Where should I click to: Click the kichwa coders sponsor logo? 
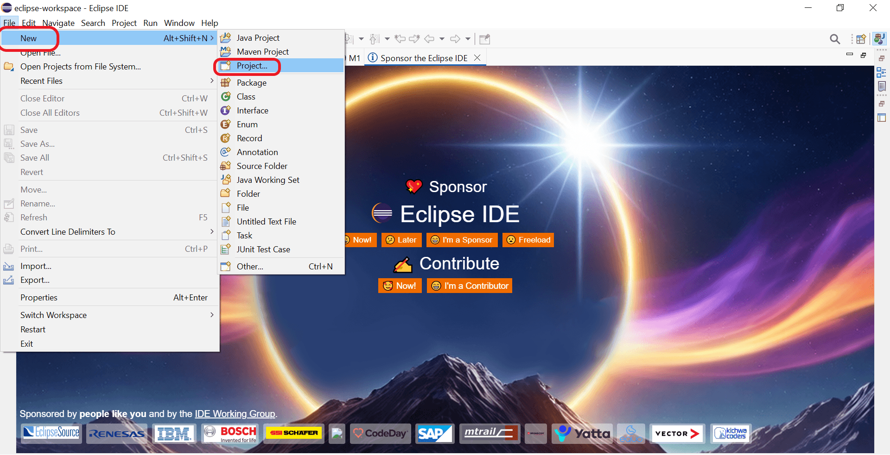731,434
